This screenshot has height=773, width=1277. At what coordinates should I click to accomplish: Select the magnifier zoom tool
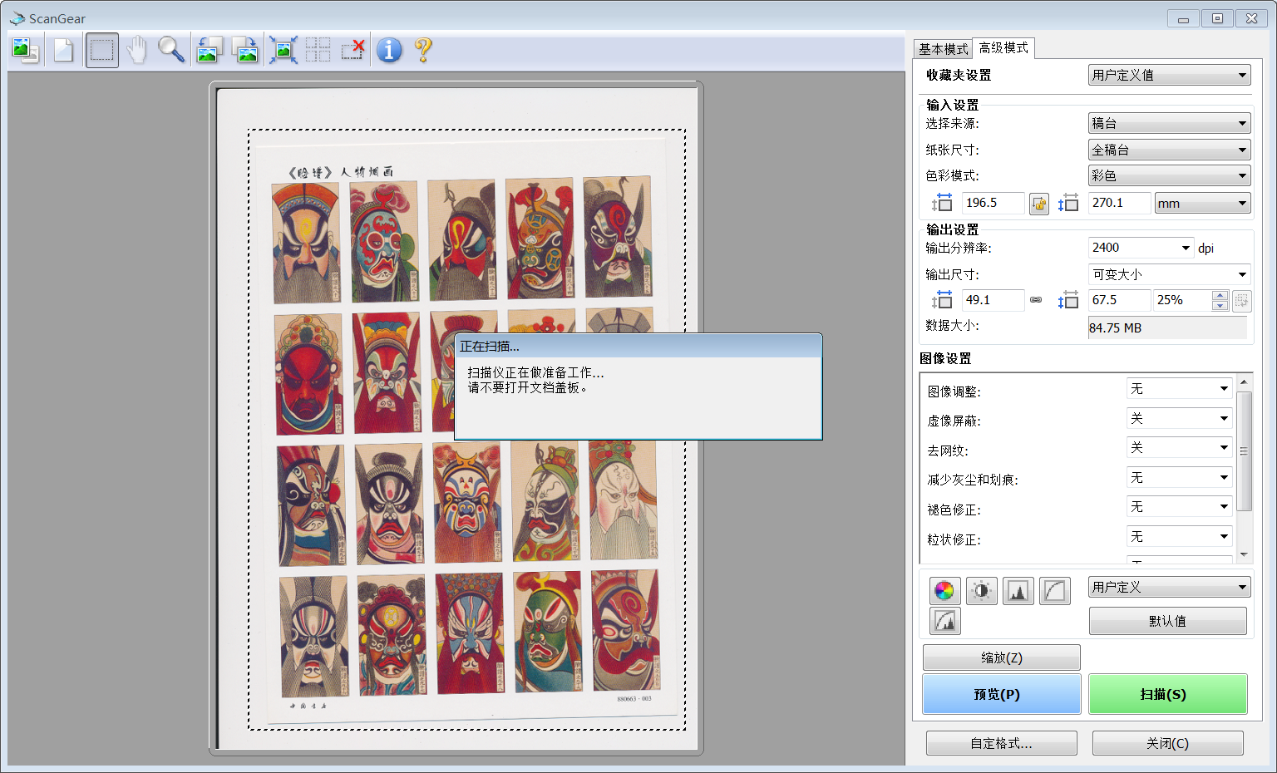(171, 51)
